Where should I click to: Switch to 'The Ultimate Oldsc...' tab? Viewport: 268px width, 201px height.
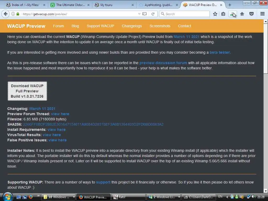(x=70, y=5)
